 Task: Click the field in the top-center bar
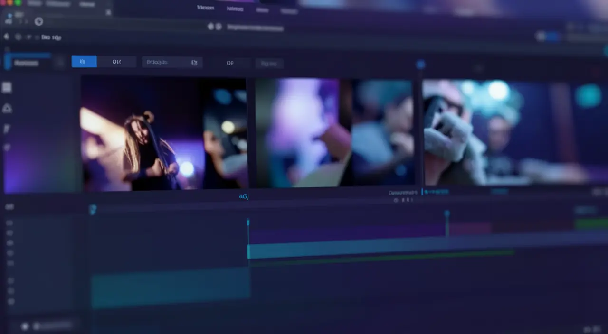[x=255, y=28]
